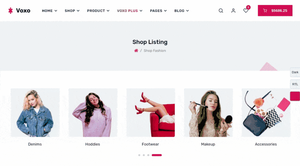Open the wishlist heart icon
This screenshot has width=300, height=166.
(246, 11)
